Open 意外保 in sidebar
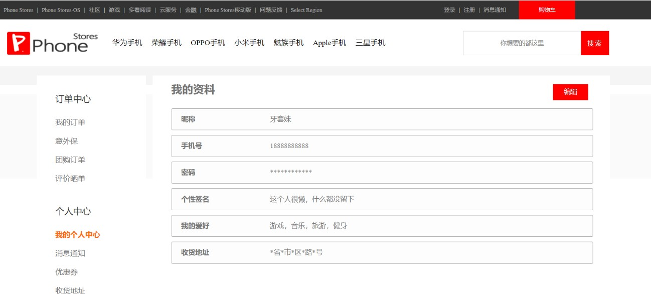 pos(67,141)
